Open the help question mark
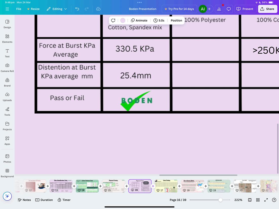Screen dimensions: 279x209 (274, 200)
